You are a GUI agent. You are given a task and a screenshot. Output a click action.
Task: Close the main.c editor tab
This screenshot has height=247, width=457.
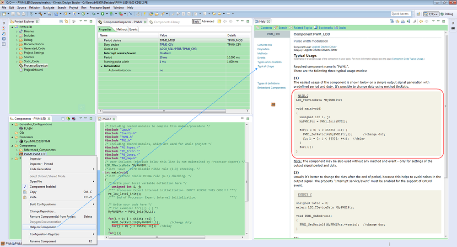(x=114, y=119)
